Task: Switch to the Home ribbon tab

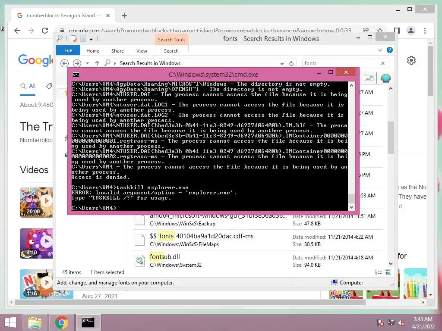Action: tap(93, 51)
